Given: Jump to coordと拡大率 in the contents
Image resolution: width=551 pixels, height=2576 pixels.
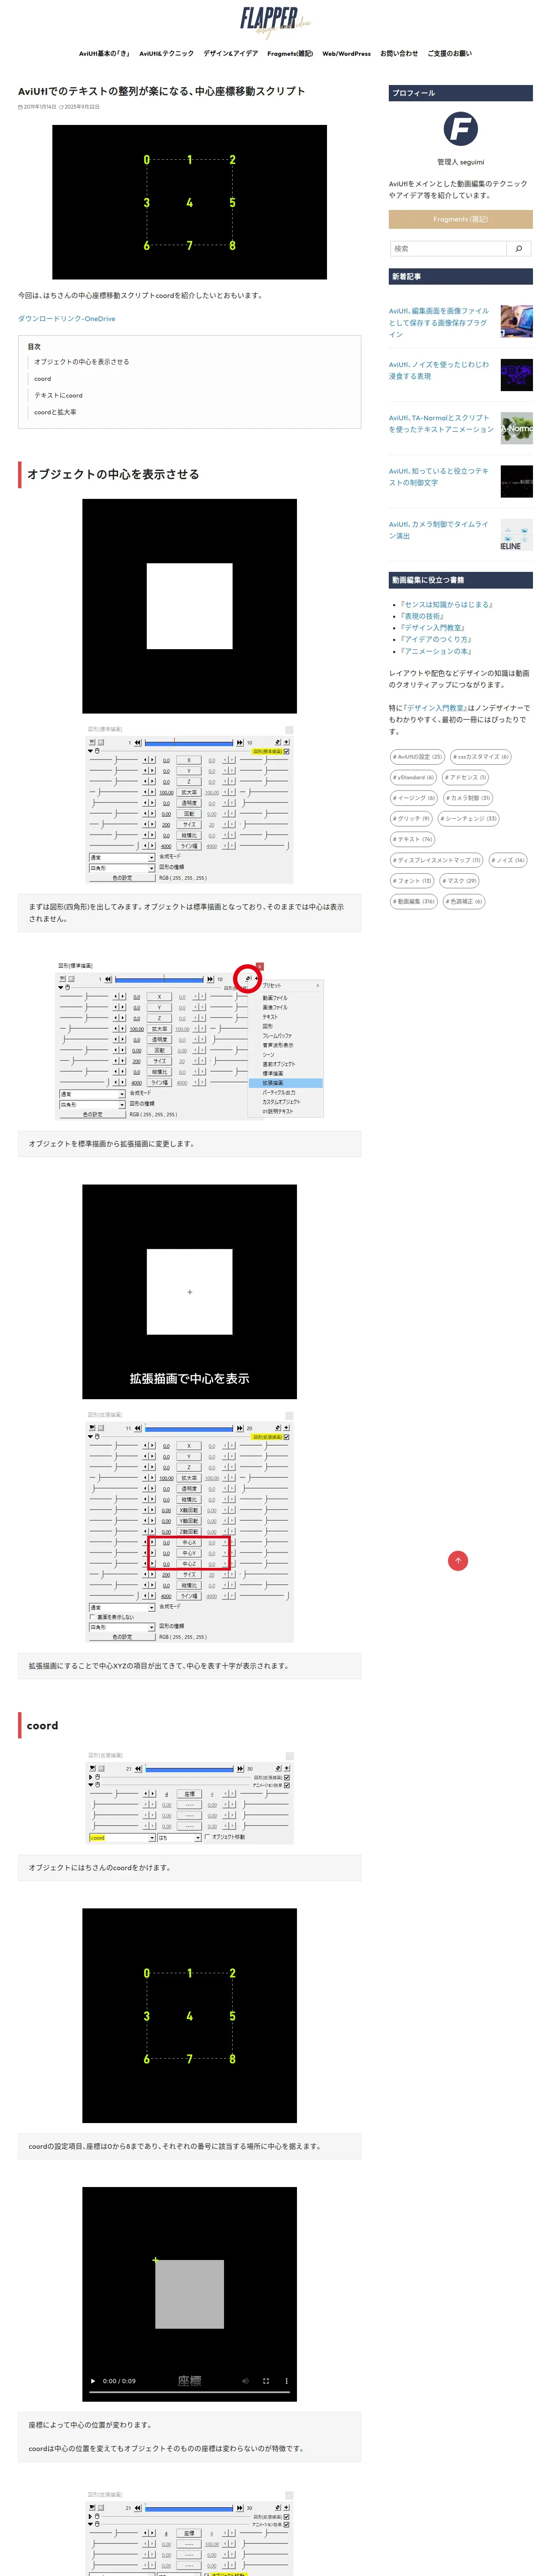Looking at the screenshot, I should coord(55,412).
